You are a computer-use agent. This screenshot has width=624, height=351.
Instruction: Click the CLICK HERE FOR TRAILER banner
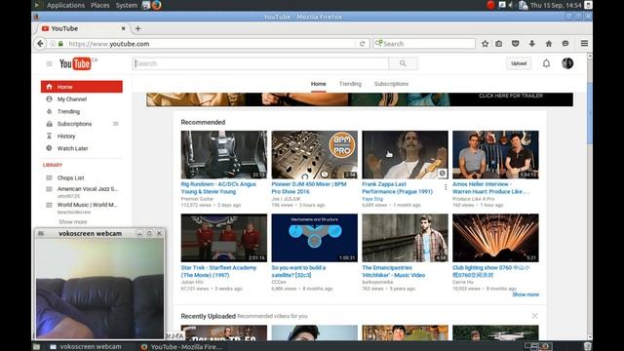tap(360, 99)
